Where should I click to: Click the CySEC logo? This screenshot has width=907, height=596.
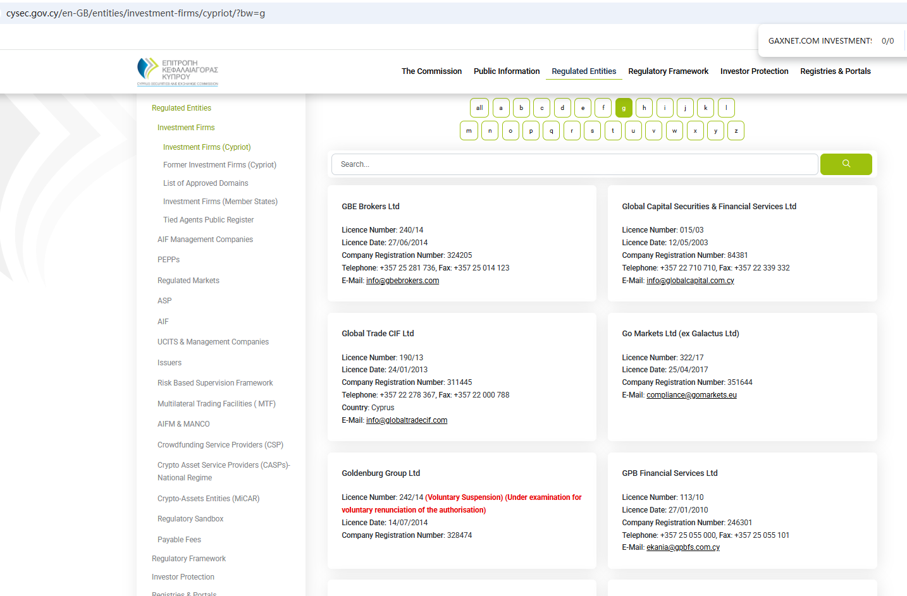[x=178, y=71]
